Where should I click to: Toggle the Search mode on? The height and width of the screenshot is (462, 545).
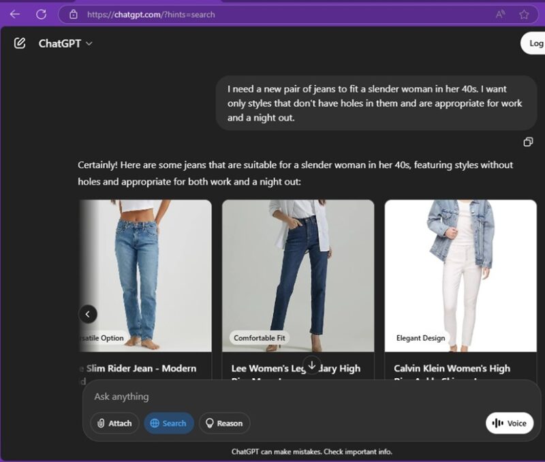(x=168, y=423)
